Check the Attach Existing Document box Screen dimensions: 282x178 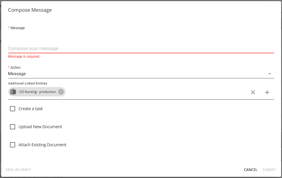[x=13, y=145]
